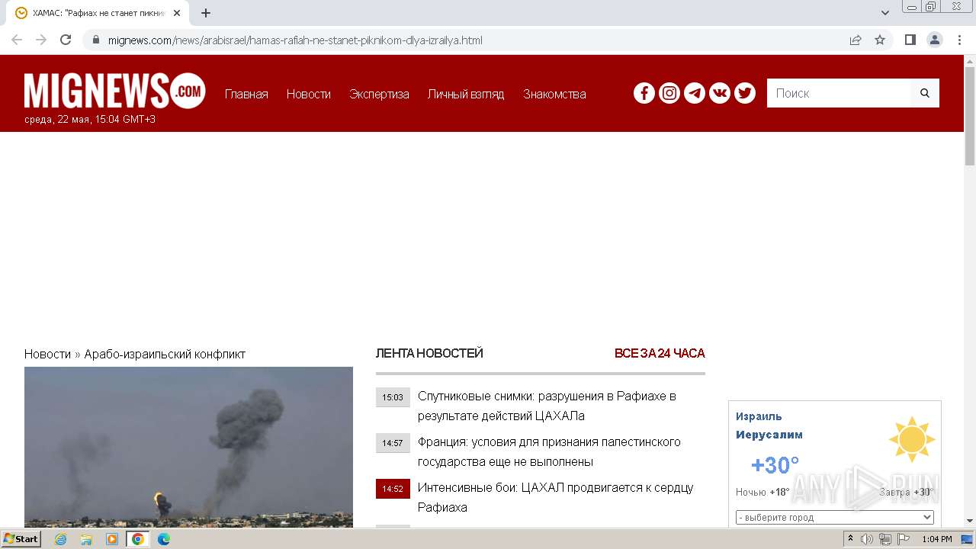Screen dimensions: 976x549
Task: Open the Интенсивные бои ЦАХАЛ headline
Action: pyautogui.click(x=555, y=497)
